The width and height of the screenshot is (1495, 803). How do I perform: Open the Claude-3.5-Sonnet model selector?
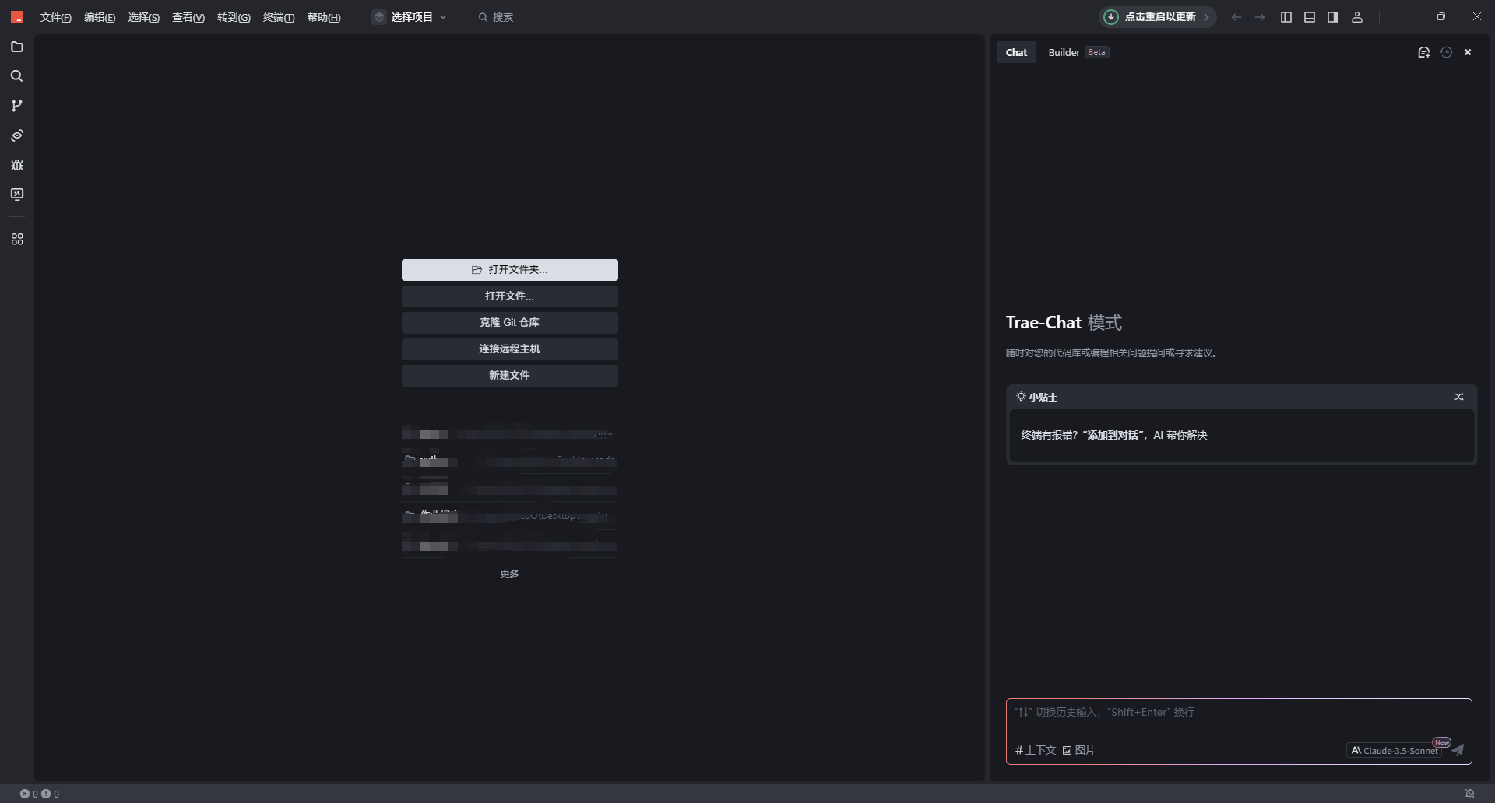pos(1395,751)
